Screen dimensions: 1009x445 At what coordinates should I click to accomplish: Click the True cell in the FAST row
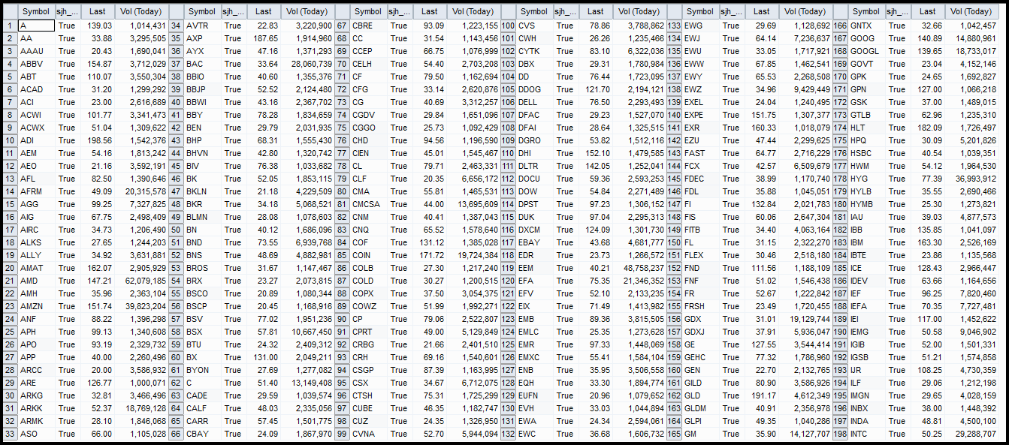[x=731, y=153]
